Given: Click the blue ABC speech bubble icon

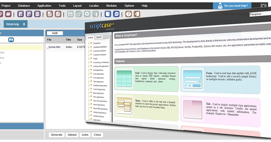Looking at the screenshot, I should [x=116, y=14].
